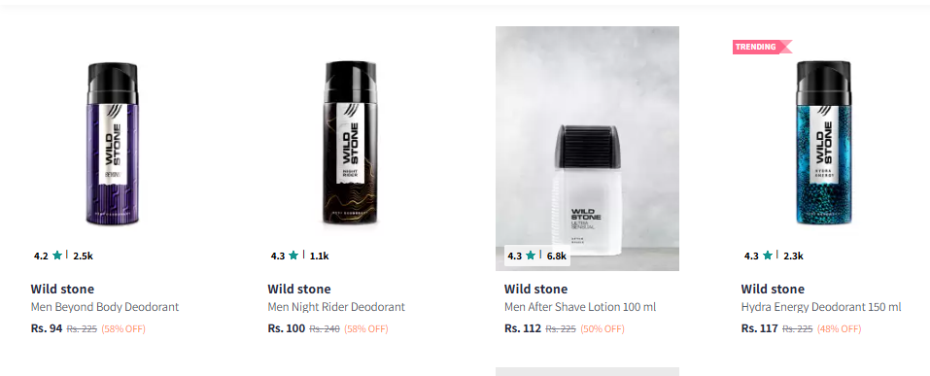Click the star icon beside 4.2 rating
The image size is (930, 376).
[57, 256]
